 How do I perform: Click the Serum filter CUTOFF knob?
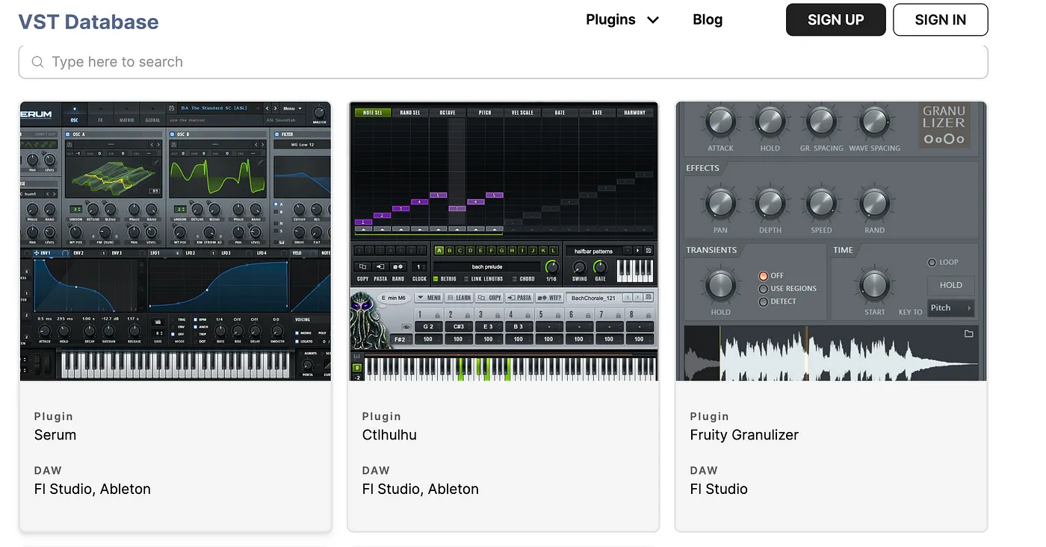(x=299, y=210)
